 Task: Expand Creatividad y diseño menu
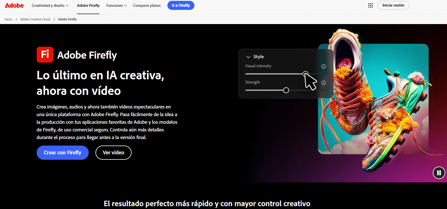coord(50,5)
